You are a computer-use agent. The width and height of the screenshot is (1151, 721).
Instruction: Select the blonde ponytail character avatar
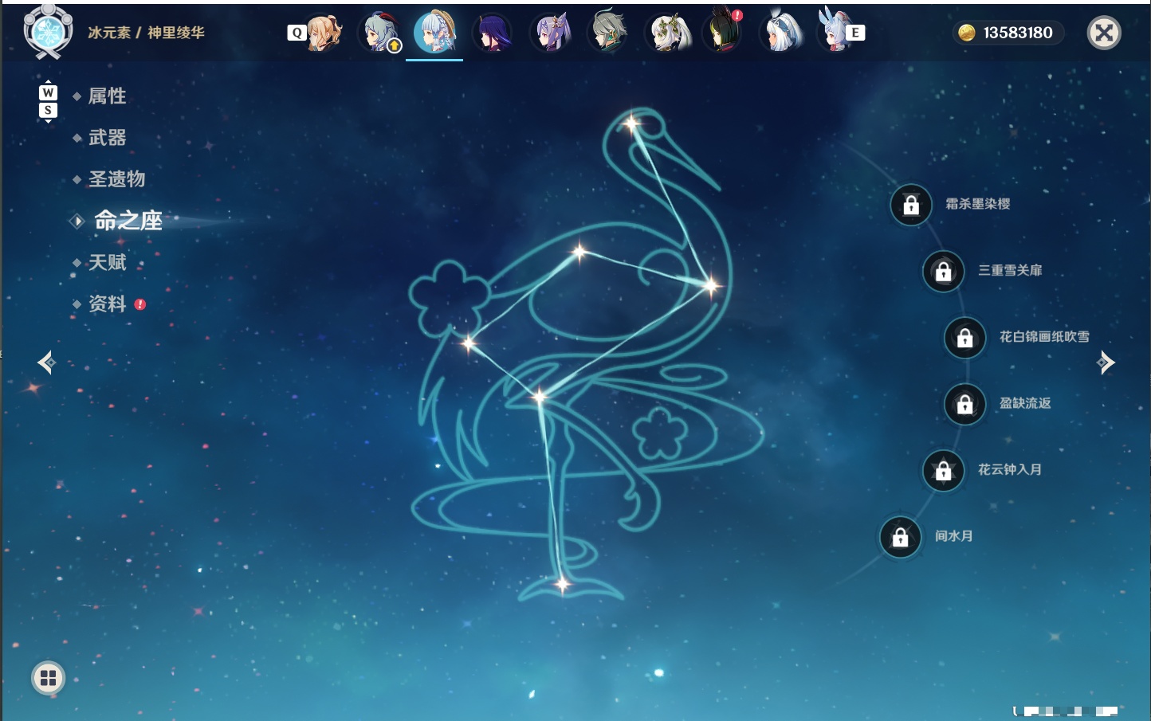(324, 33)
